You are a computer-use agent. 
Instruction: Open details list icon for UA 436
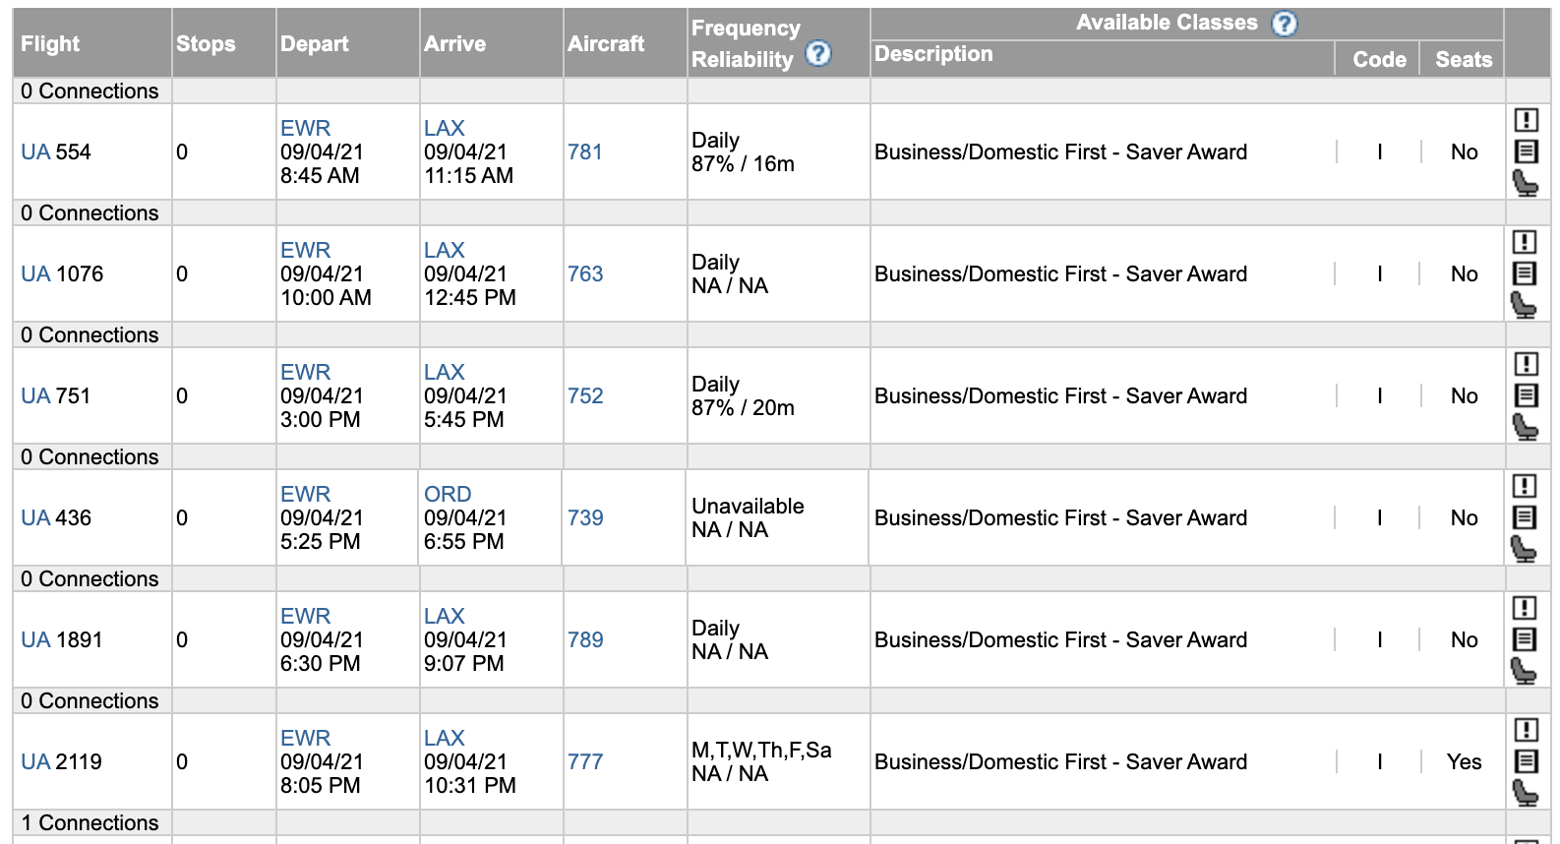click(x=1524, y=517)
